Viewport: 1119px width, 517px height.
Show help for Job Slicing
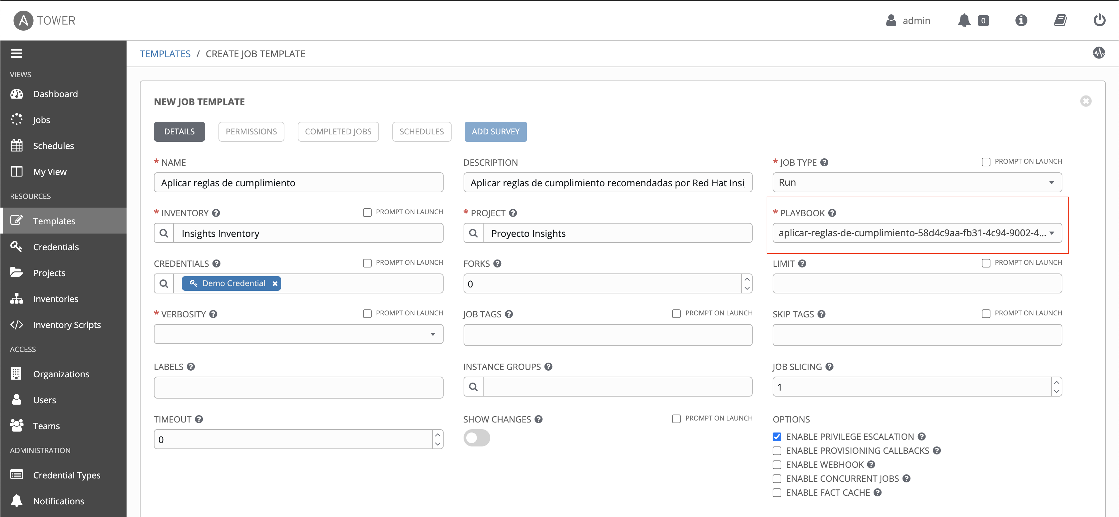pos(829,367)
